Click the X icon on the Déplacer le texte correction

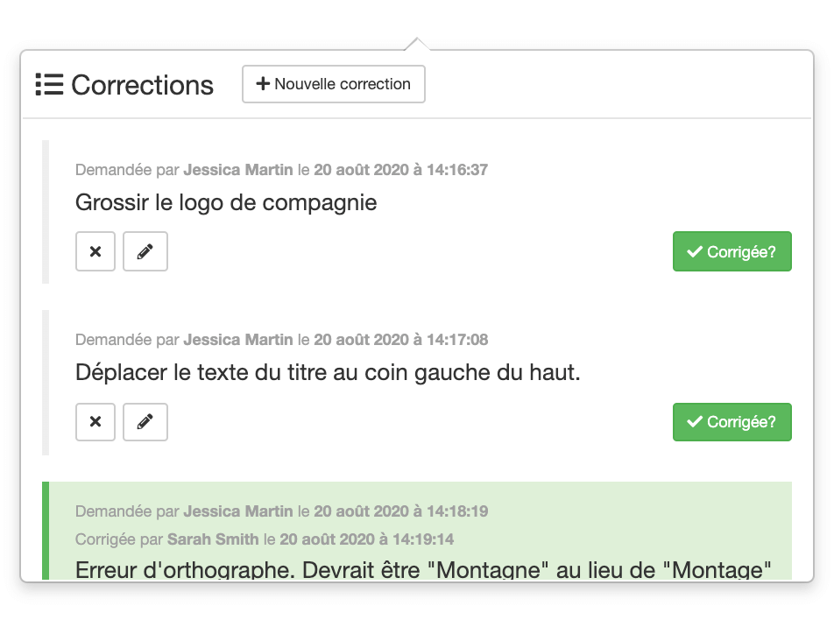[x=95, y=422]
